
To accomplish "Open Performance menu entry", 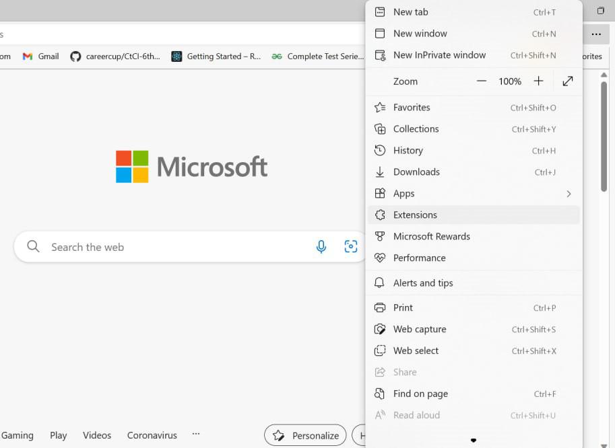I will click(x=474, y=258).
